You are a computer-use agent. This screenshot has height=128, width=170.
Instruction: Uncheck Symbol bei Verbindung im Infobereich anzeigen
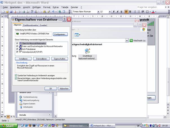[x=16, y=75]
